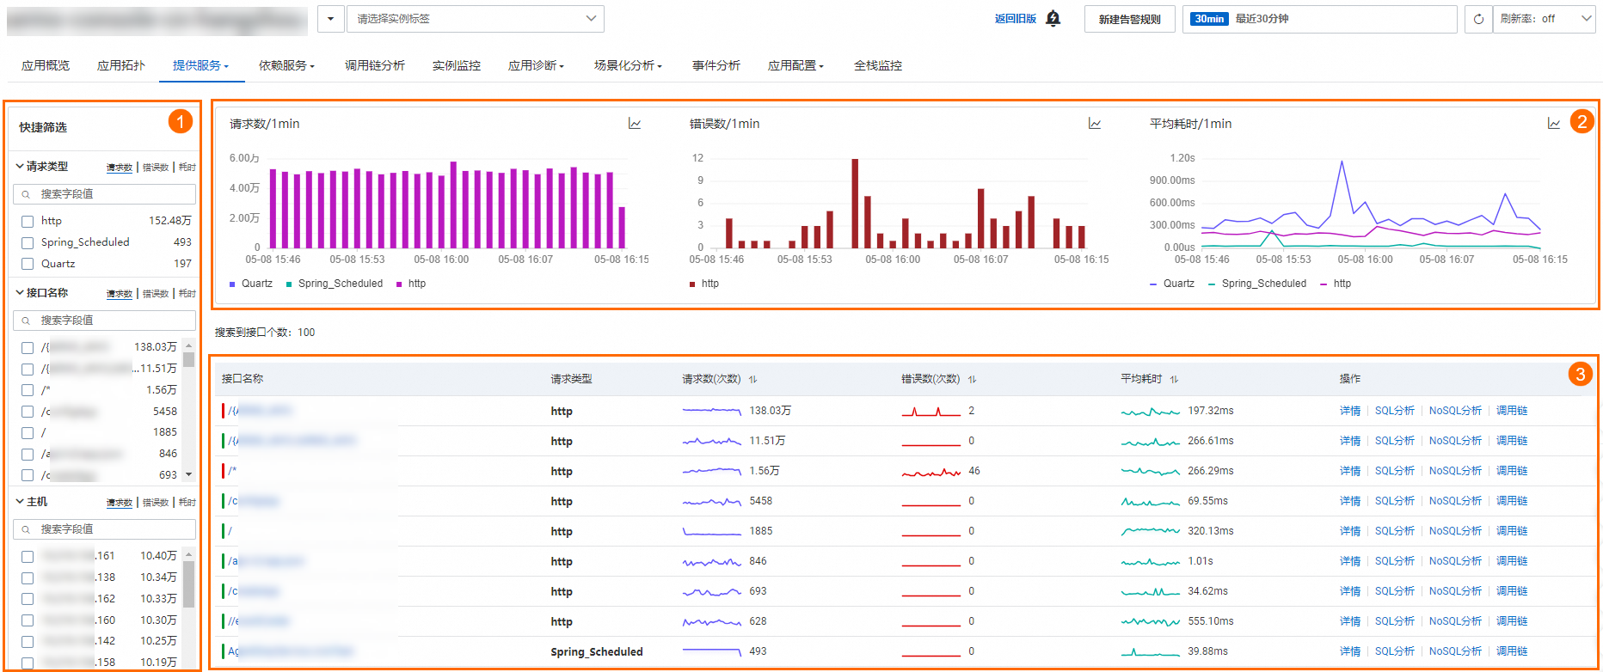Open the 应用诊断 menu dropdown

[x=536, y=65]
